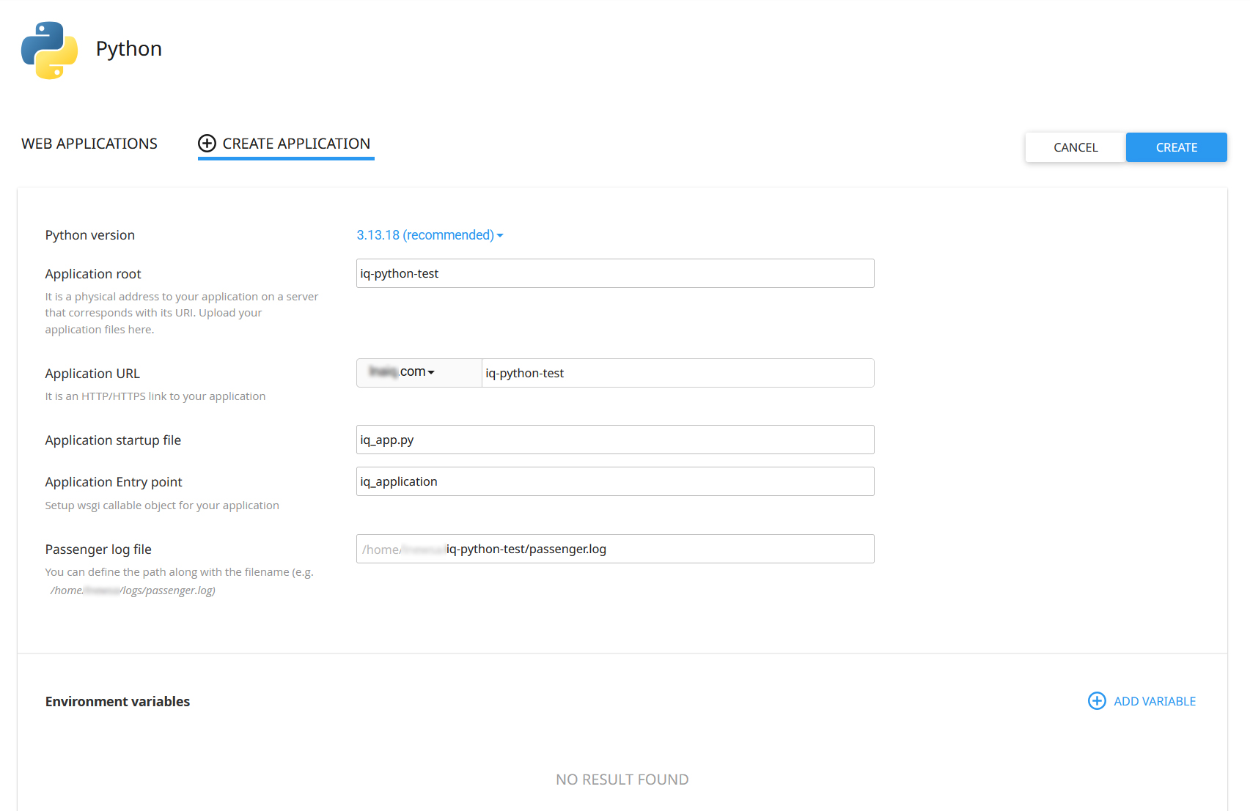Click the hint 'Setup wsgi callable object for your application'

(x=162, y=506)
